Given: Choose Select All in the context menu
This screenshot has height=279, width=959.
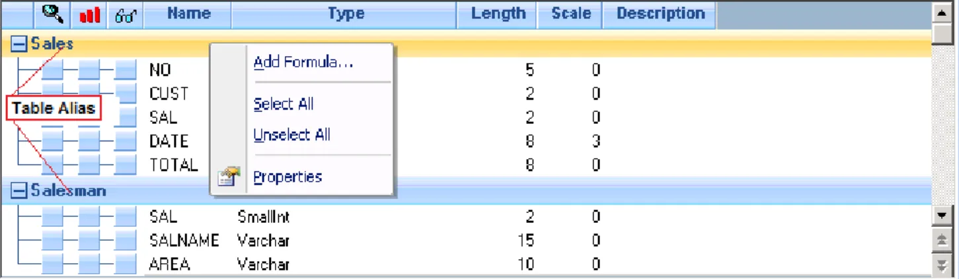Looking at the screenshot, I should point(284,104).
